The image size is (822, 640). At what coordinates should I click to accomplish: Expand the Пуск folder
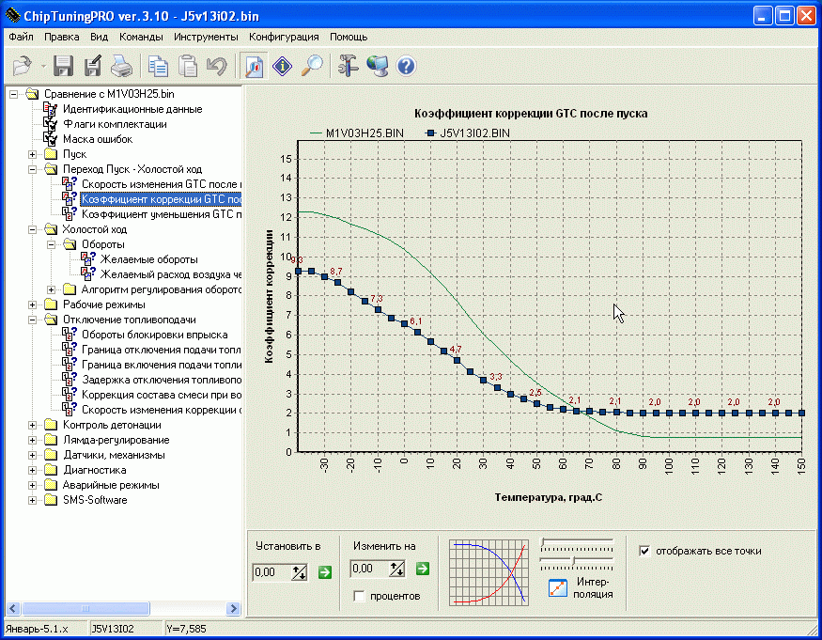(33, 154)
